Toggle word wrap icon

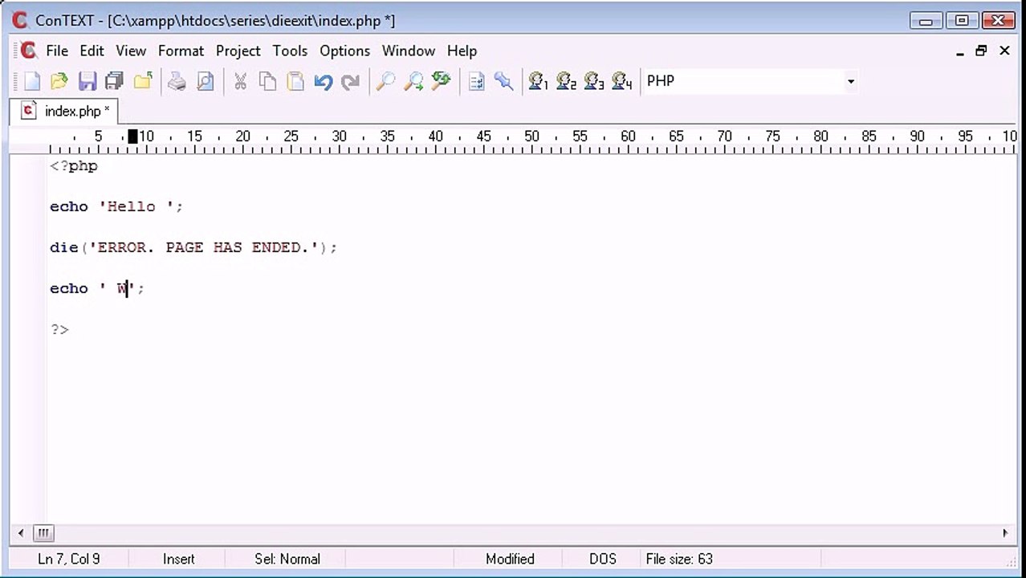click(476, 81)
